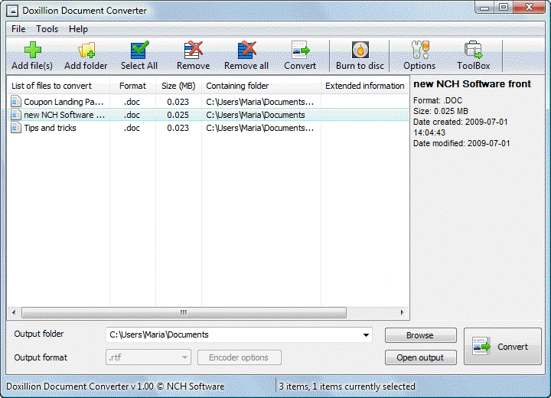Click the 'Date modified: 2009-07-01' detail line
This screenshot has width=551, height=398.
[461, 143]
